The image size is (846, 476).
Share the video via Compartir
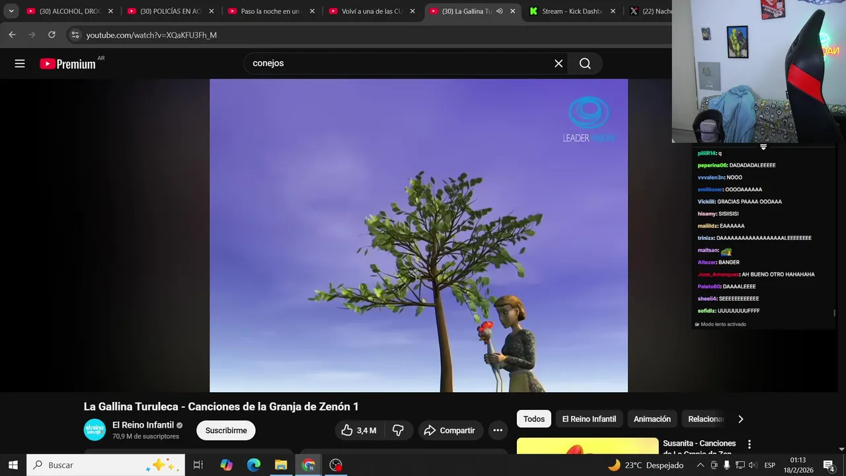449,430
